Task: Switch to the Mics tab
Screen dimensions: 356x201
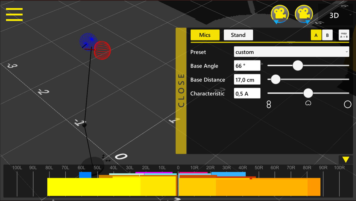Action: [205, 35]
